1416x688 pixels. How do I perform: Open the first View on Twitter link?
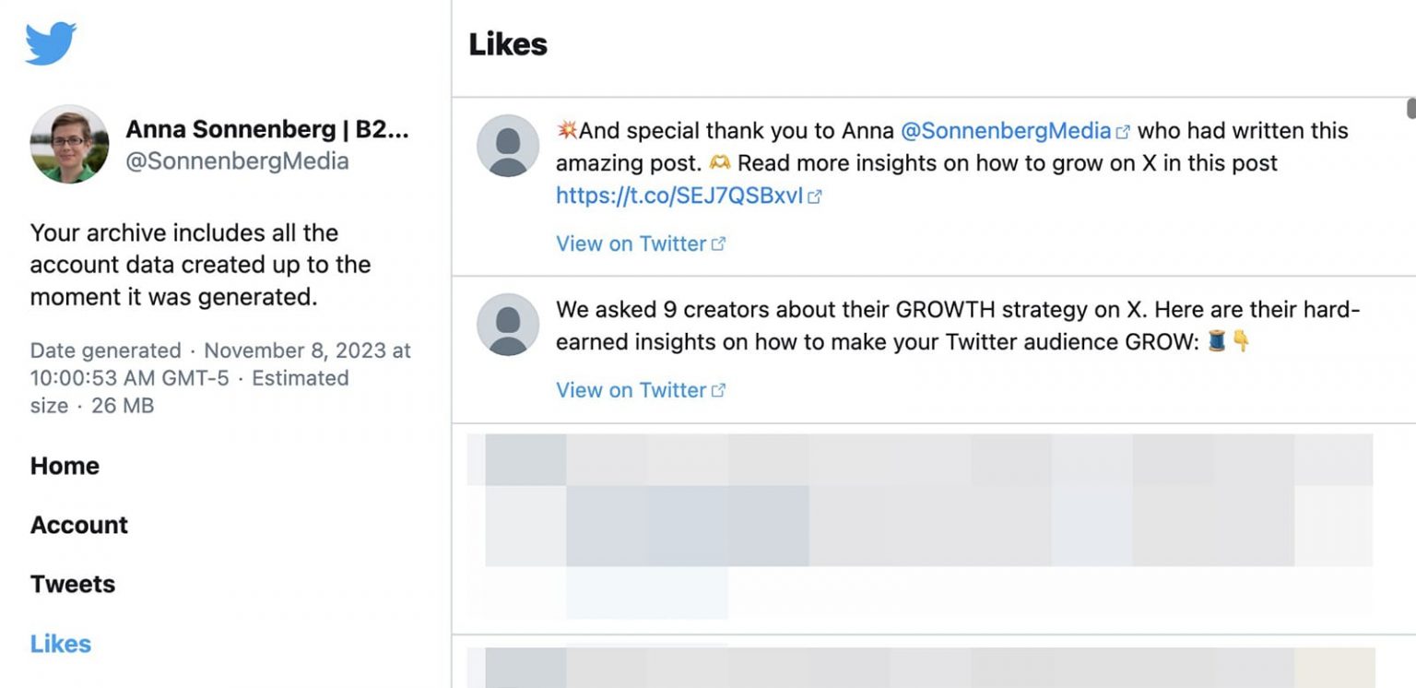[632, 243]
